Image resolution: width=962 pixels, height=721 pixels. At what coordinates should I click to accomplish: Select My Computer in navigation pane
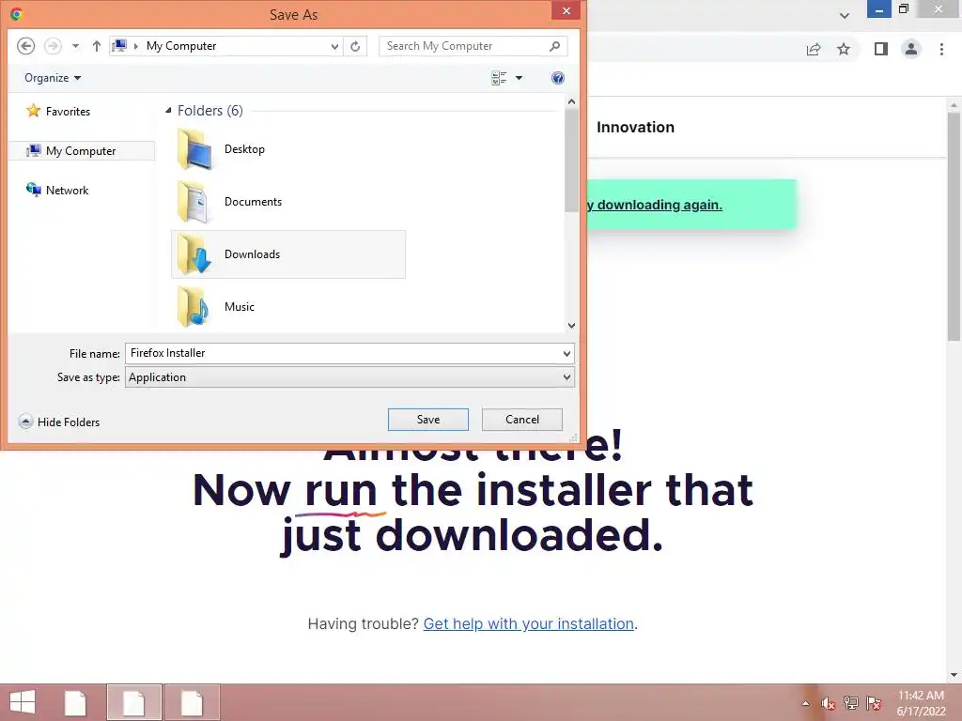click(x=81, y=151)
